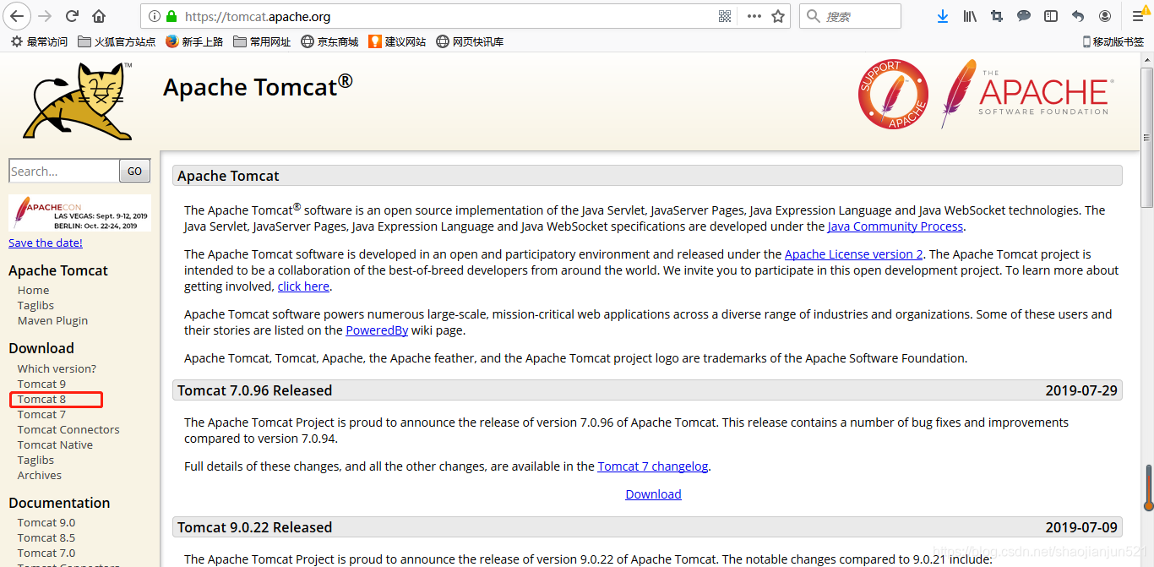Show site information icon in the address bar
Viewport: 1154px width, 567px height.
(x=154, y=16)
